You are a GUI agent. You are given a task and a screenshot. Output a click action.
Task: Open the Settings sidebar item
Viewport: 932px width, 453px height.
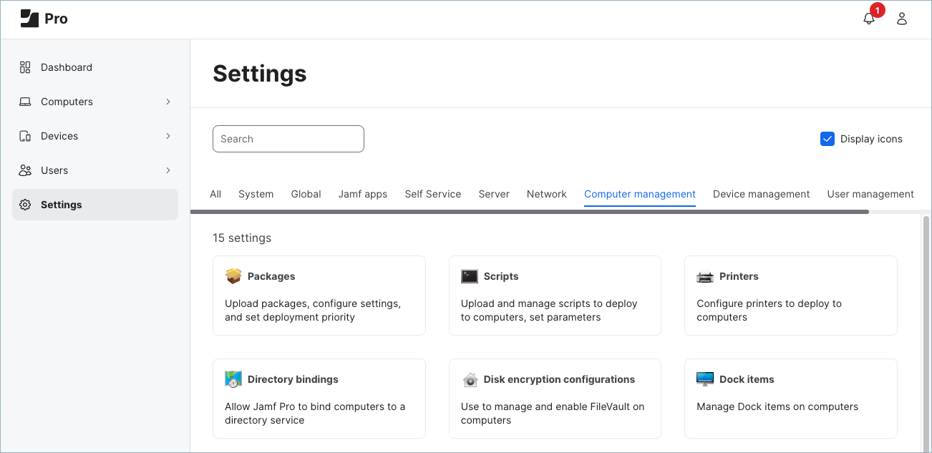62,205
